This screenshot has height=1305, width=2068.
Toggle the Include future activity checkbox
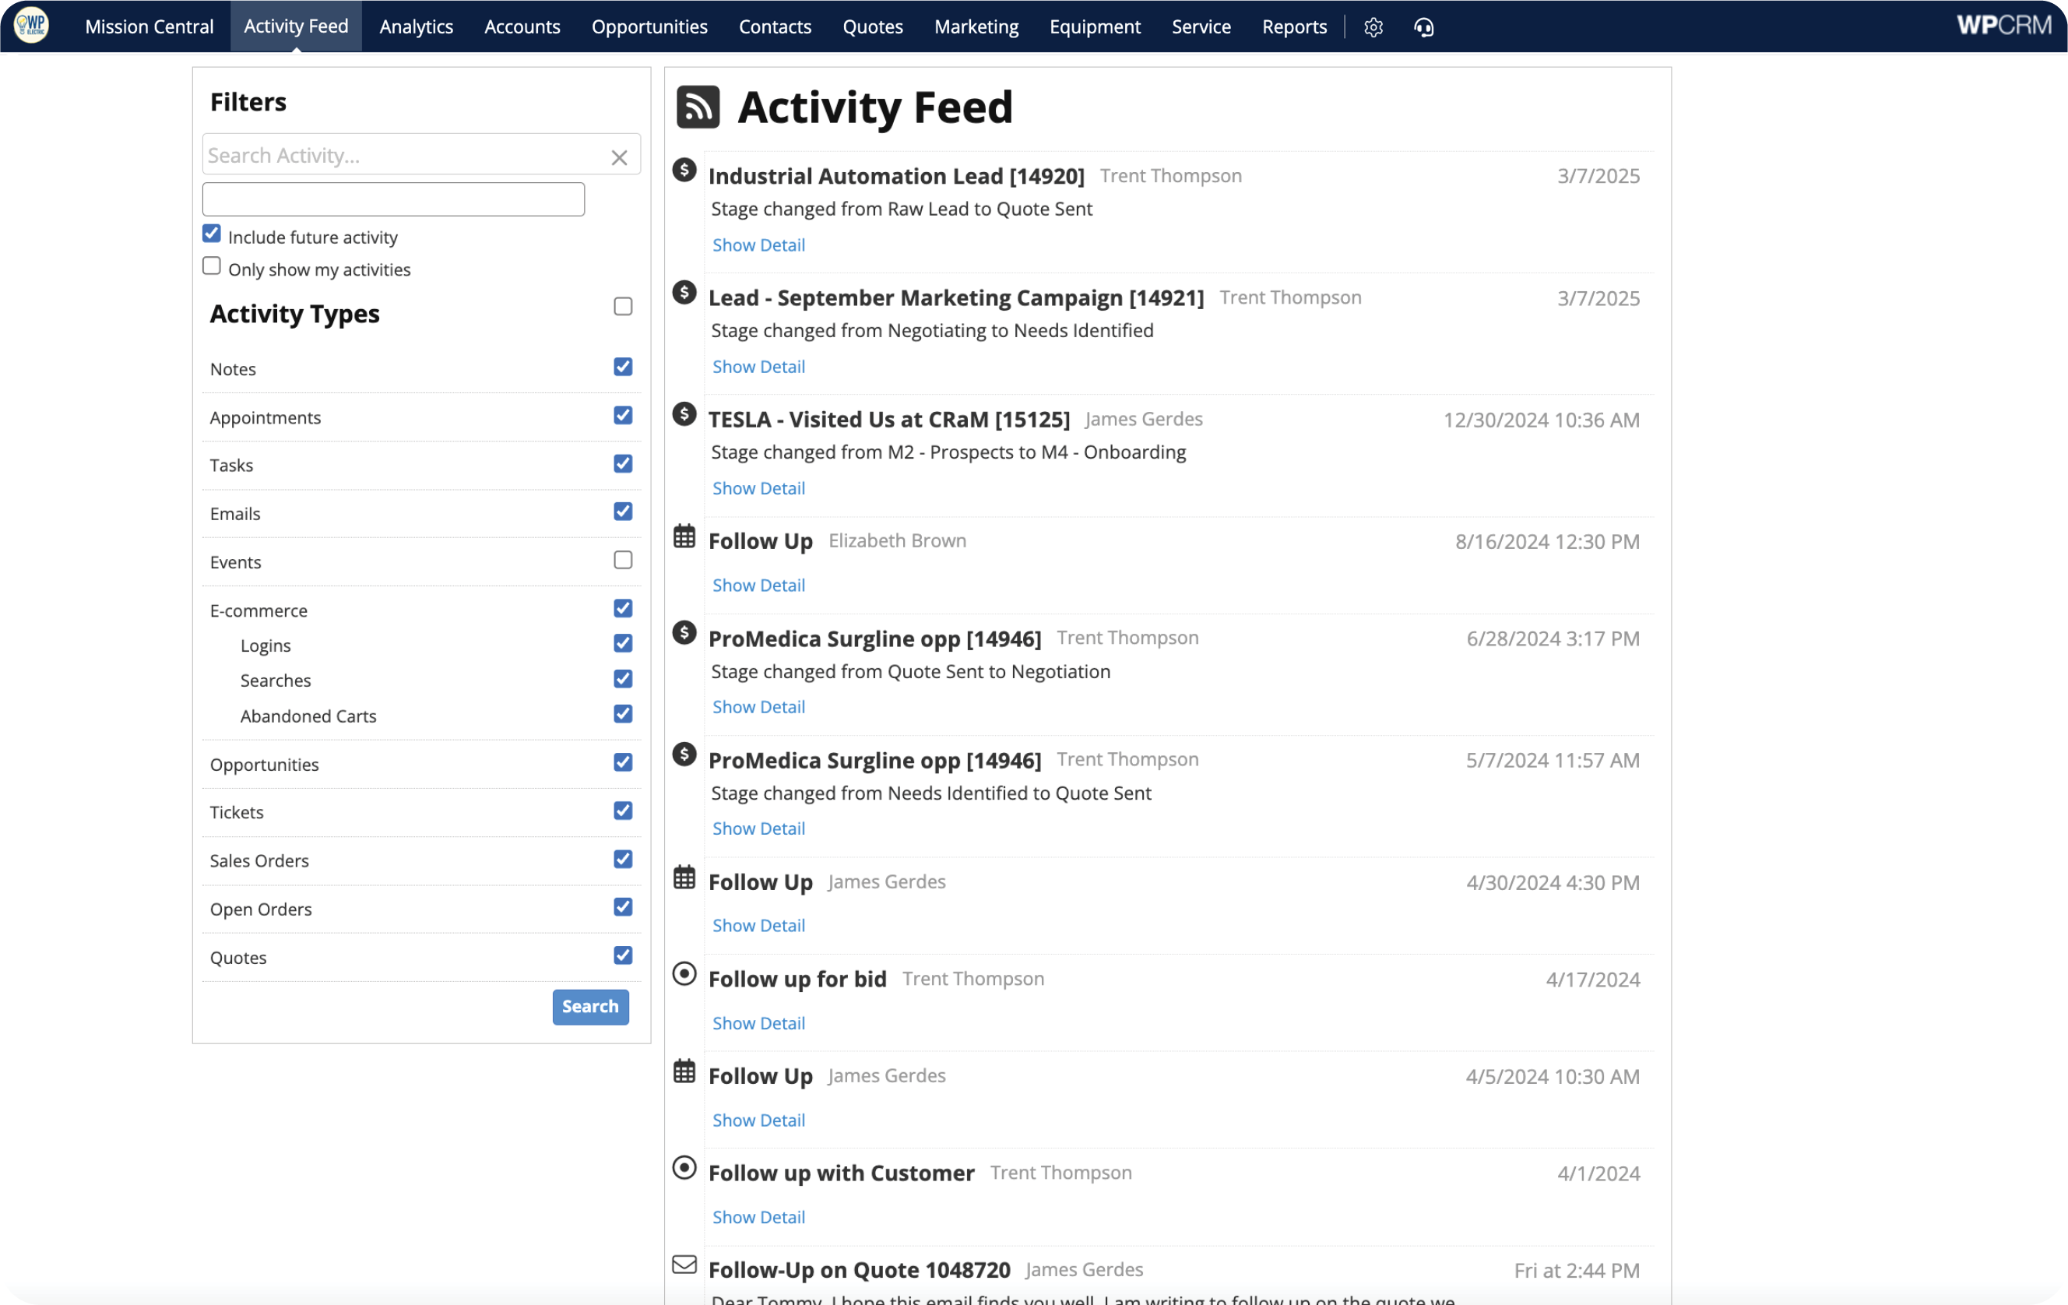tap(212, 234)
